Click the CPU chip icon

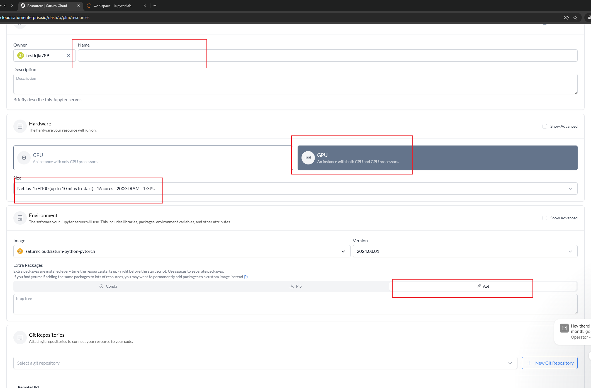pos(24,158)
